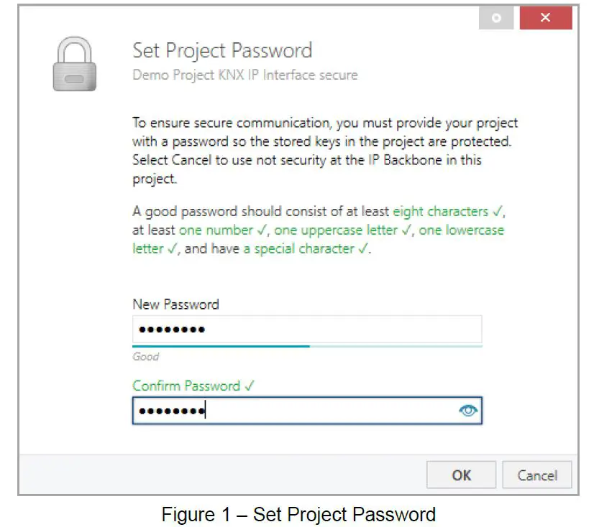Close the Set Project Password dialog
Image resolution: width=594 pixels, height=527 pixels.
point(545,18)
